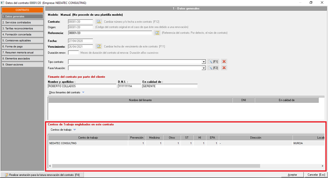The height and width of the screenshot is (178, 328).
Task: Restore the window with the restore button
Action: [x=311, y=3]
